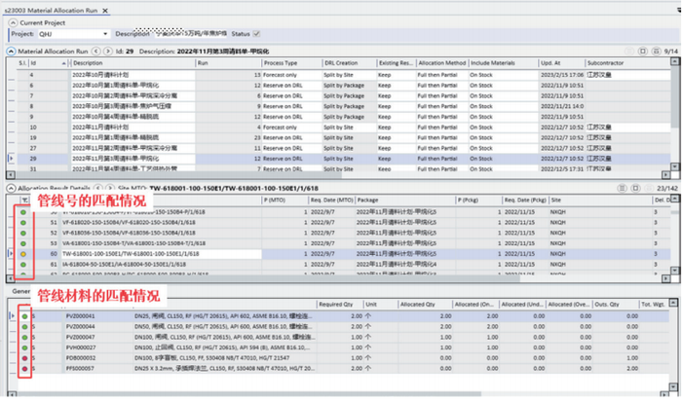Close the Material Allocation Run tab
The width and height of the screenshot is (682, 402).
pos(106,9)
